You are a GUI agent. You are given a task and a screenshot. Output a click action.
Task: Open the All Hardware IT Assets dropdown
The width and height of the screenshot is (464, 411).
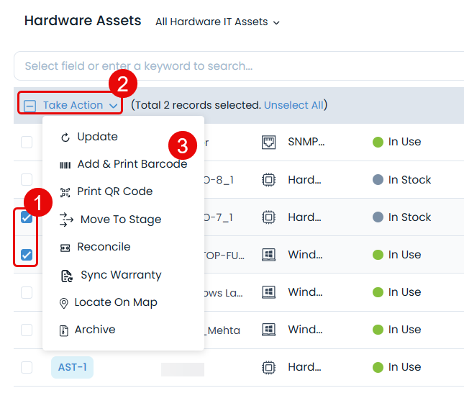(x=217, y=22)
